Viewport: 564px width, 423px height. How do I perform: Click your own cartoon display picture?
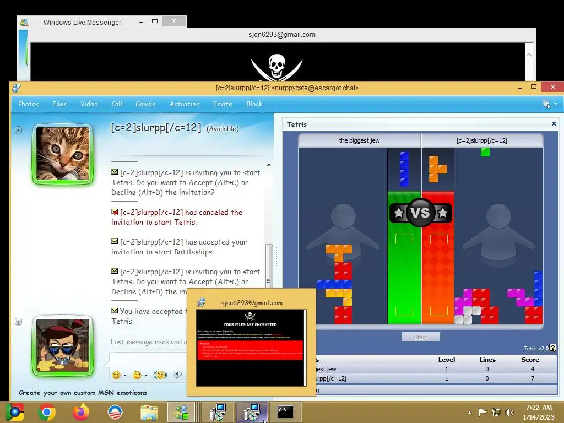tap(63, 346)
